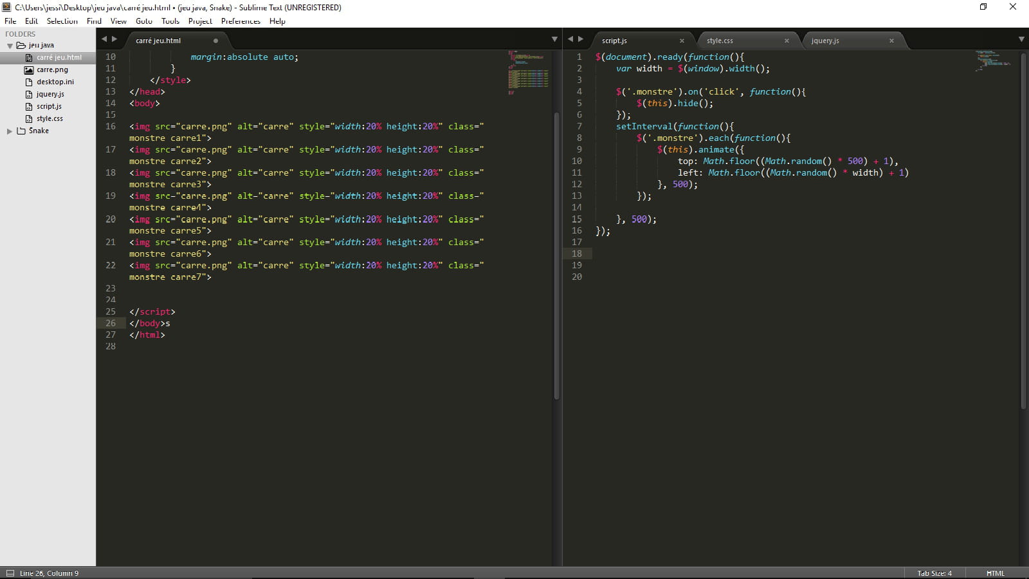This screenshot has width=1029, height=579.
Task: Open the Selection menu
Action: 62,21
